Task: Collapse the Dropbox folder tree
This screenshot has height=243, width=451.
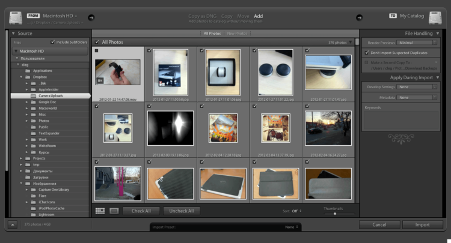Action: pyautogui.click(x=21, y=77)
